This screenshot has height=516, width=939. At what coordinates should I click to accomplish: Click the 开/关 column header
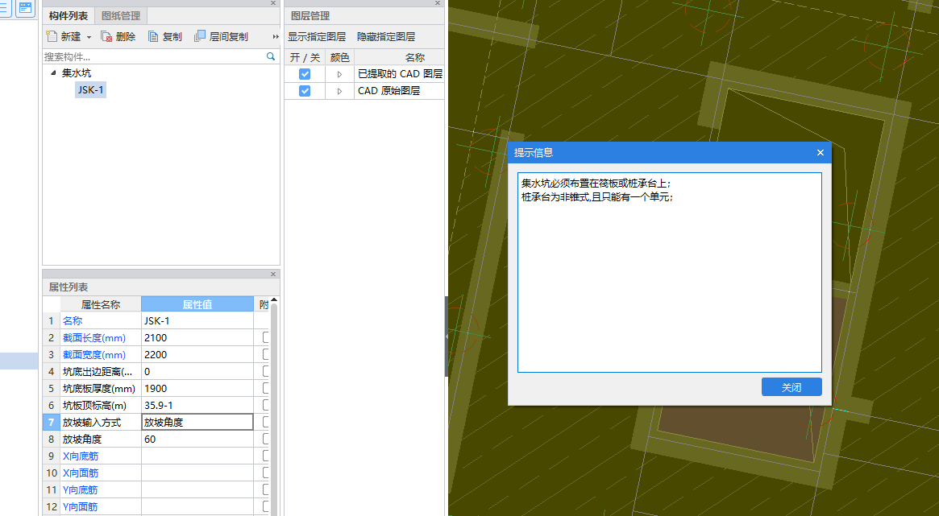[x=305, y=57]
